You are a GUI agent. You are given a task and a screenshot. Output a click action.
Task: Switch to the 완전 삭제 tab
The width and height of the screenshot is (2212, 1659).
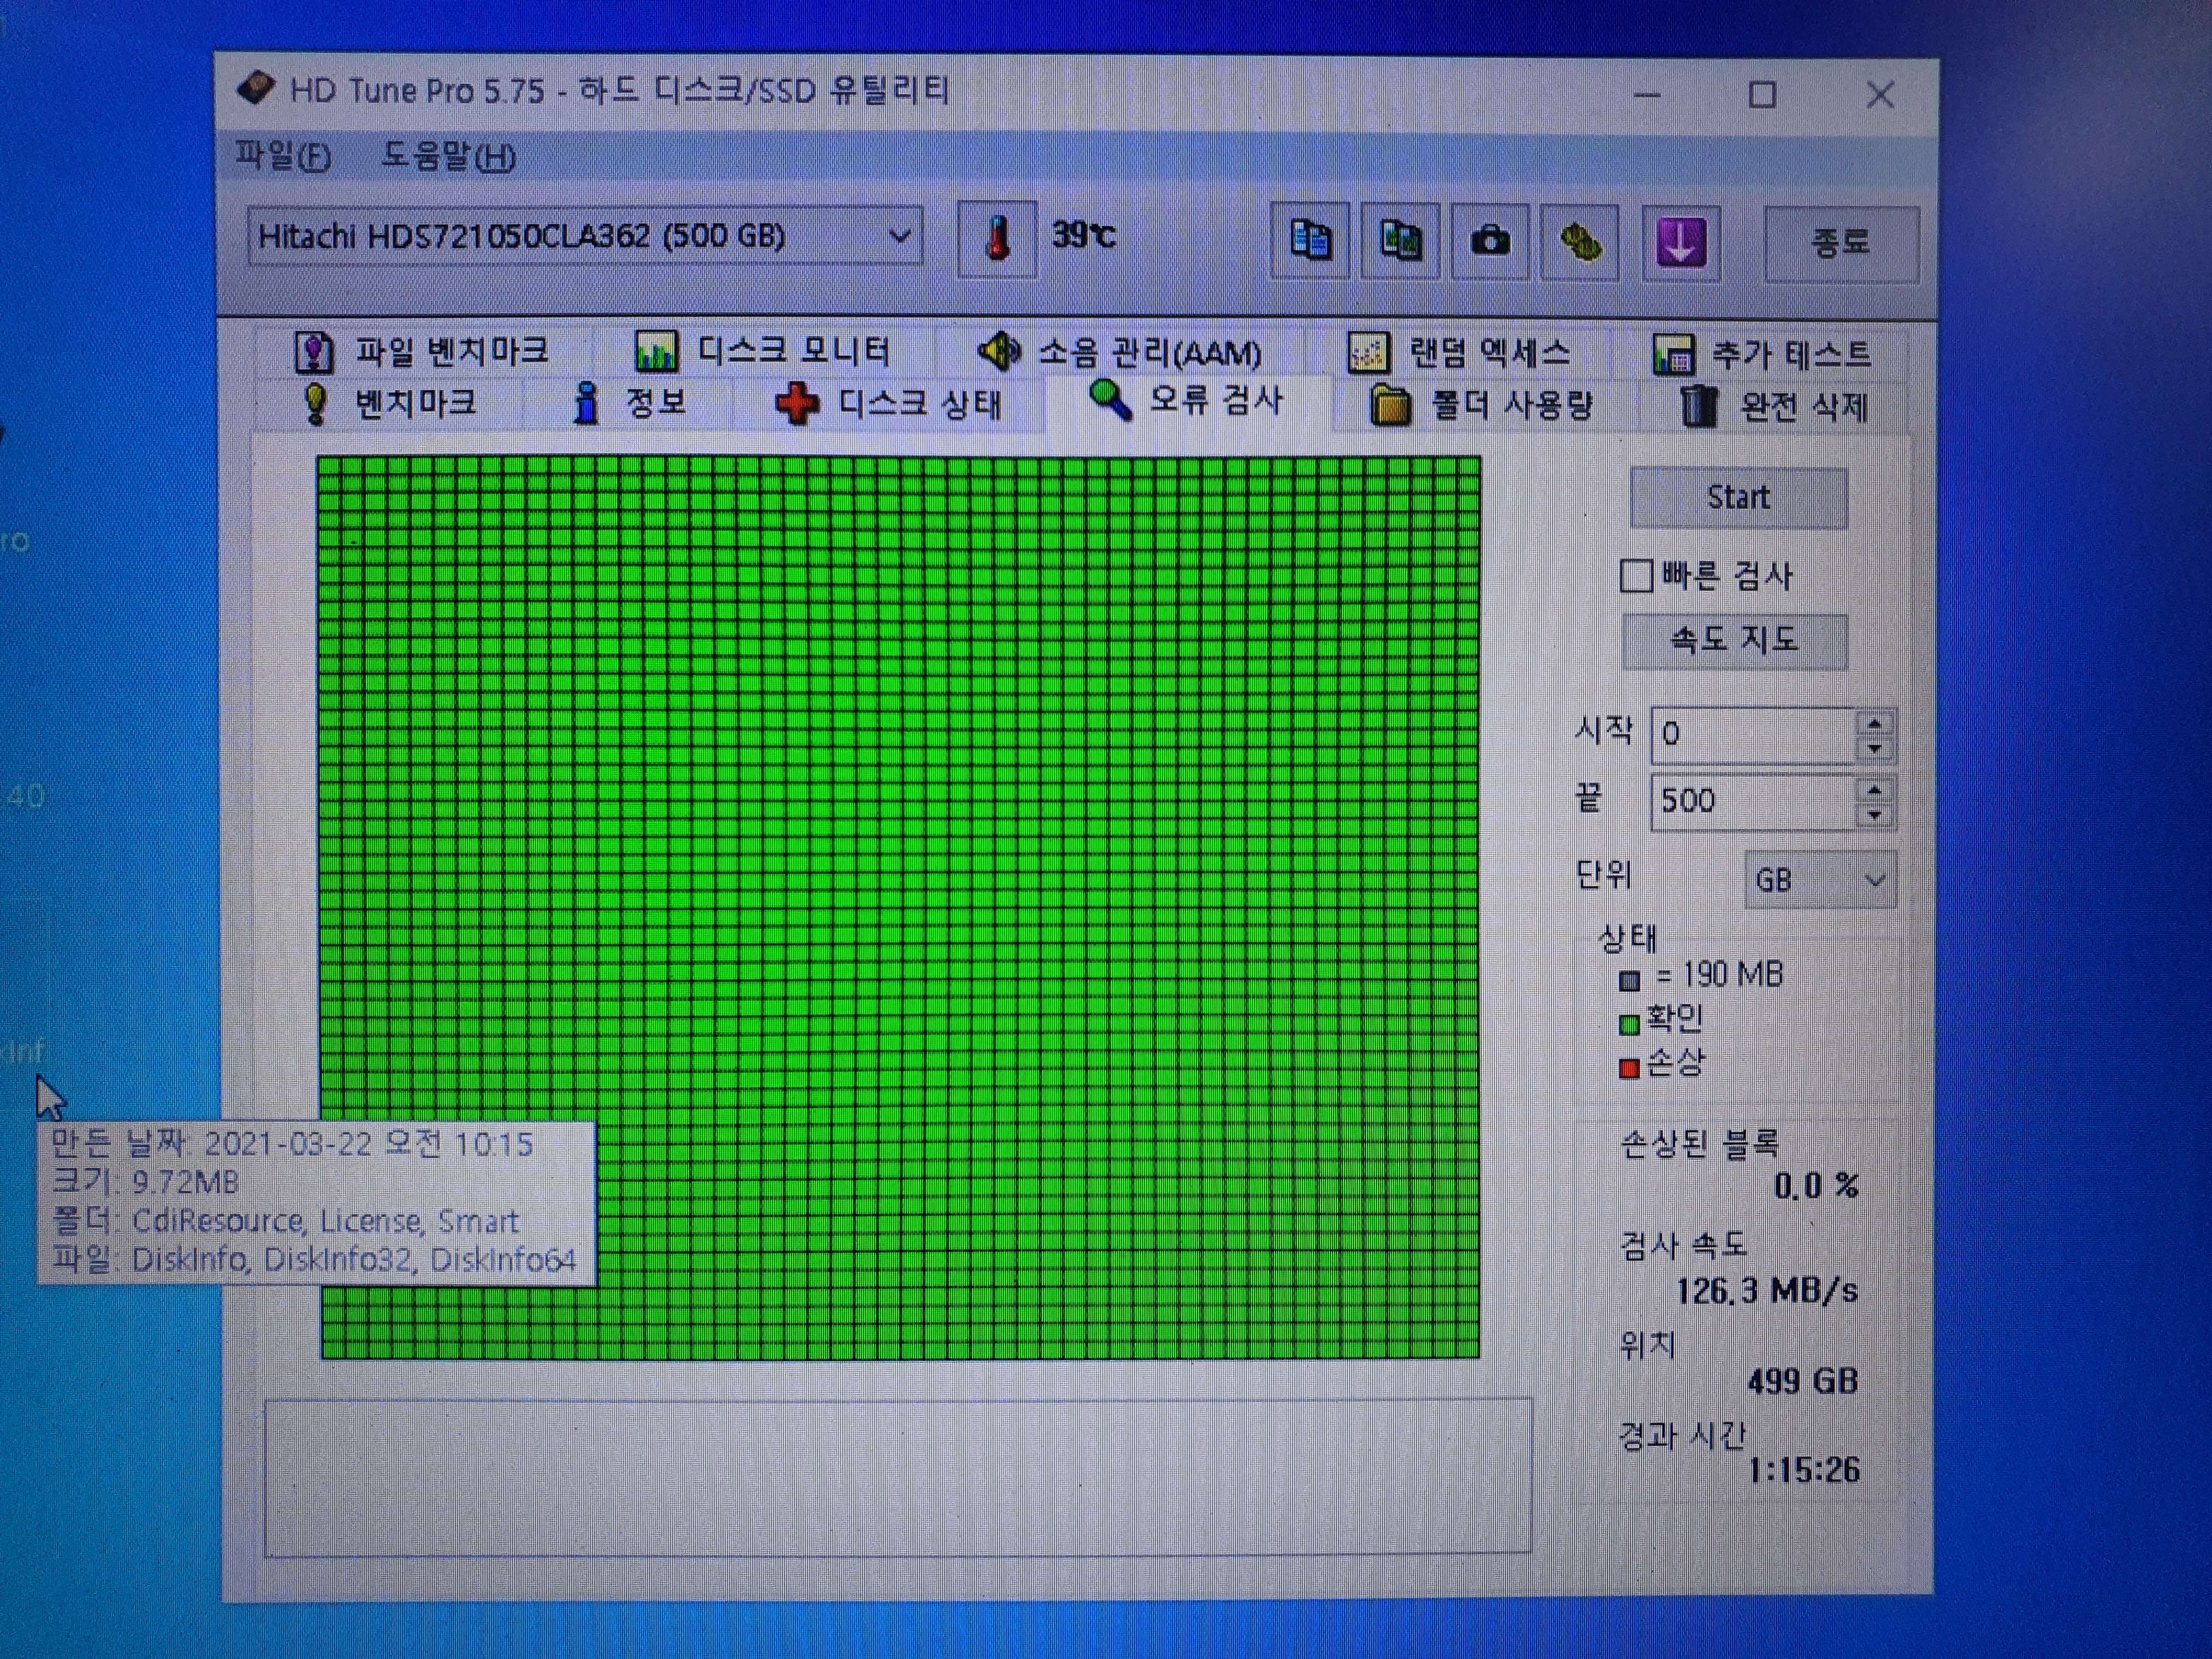point(1773,407)
